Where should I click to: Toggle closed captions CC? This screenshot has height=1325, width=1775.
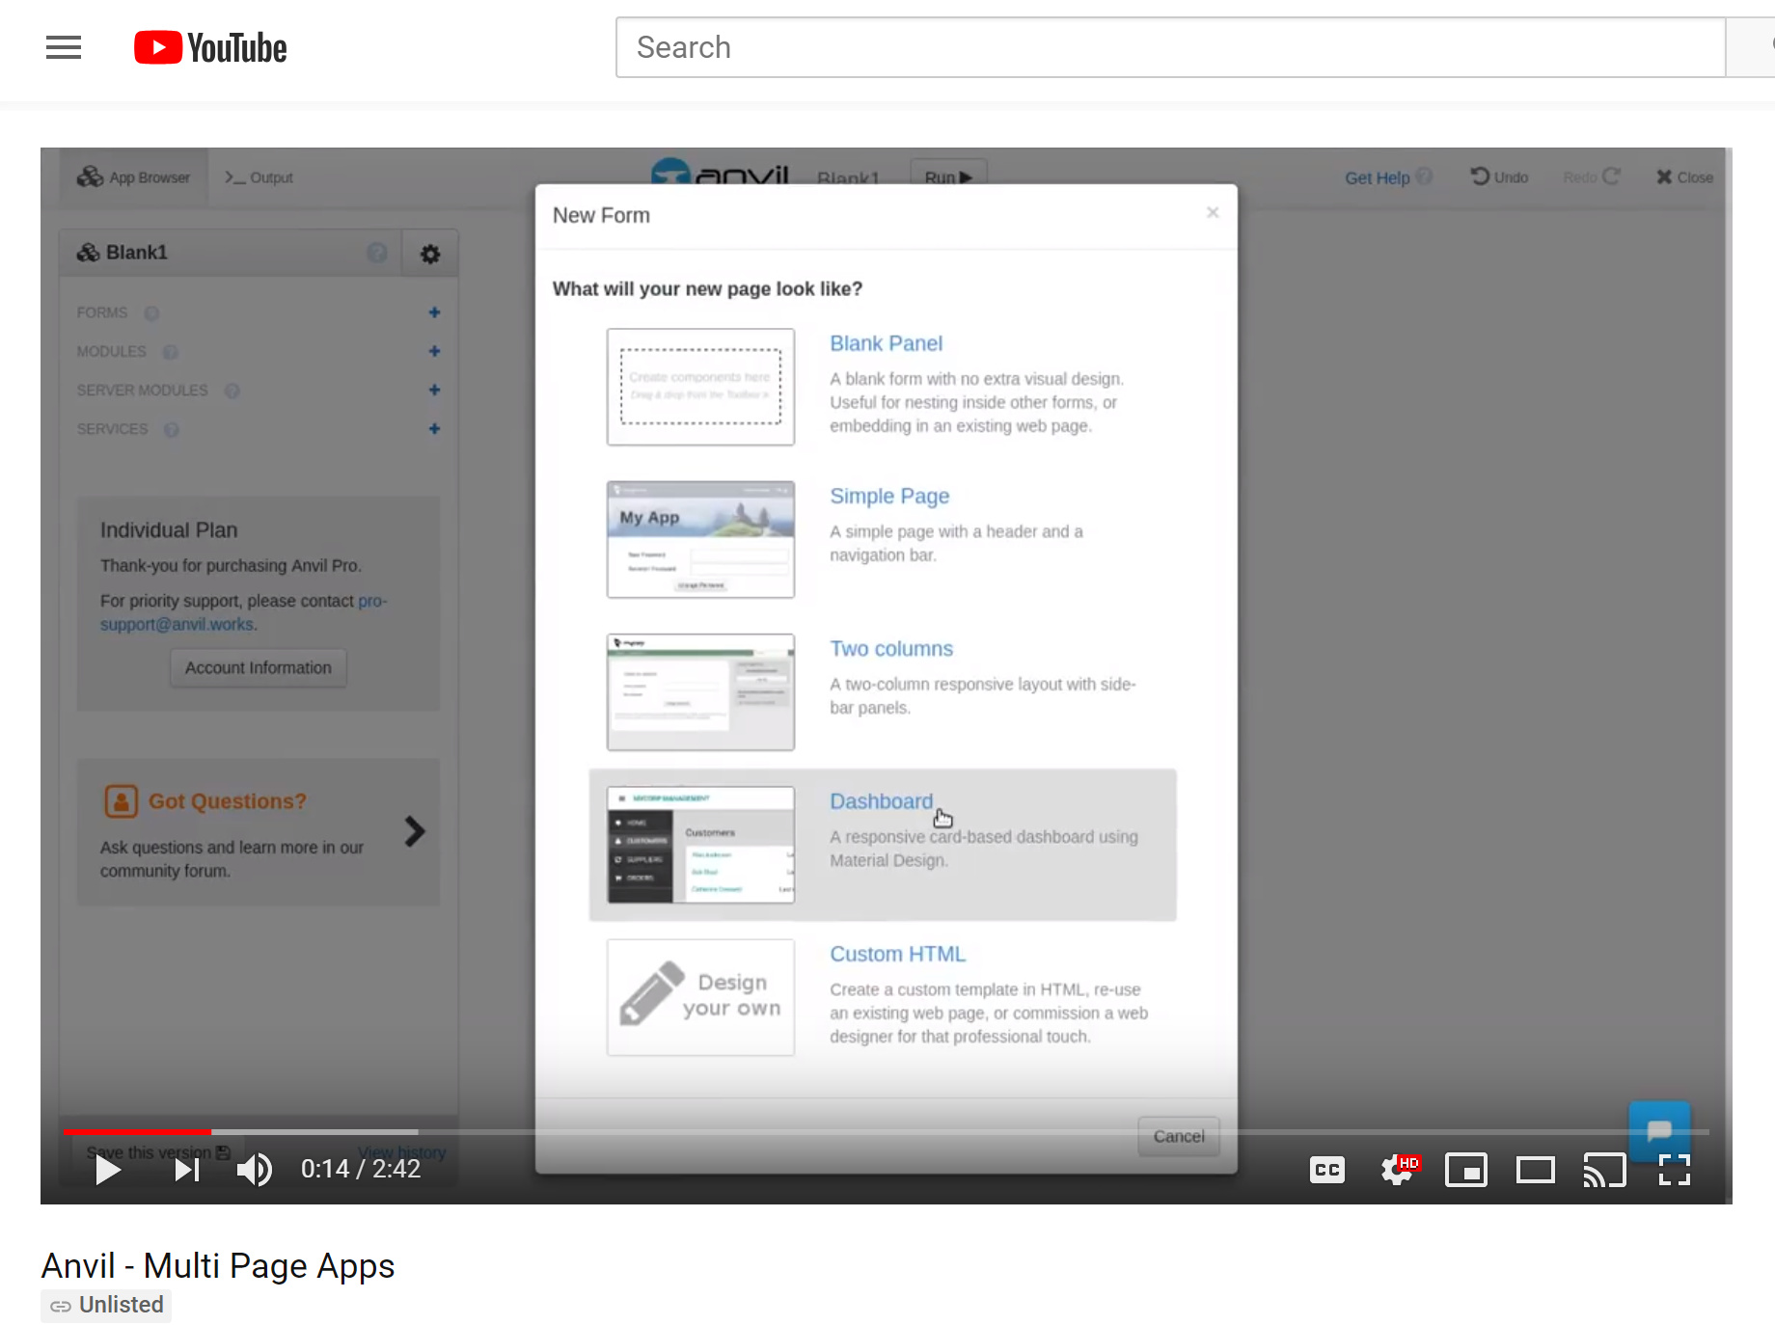[x=1327, y=1170]
